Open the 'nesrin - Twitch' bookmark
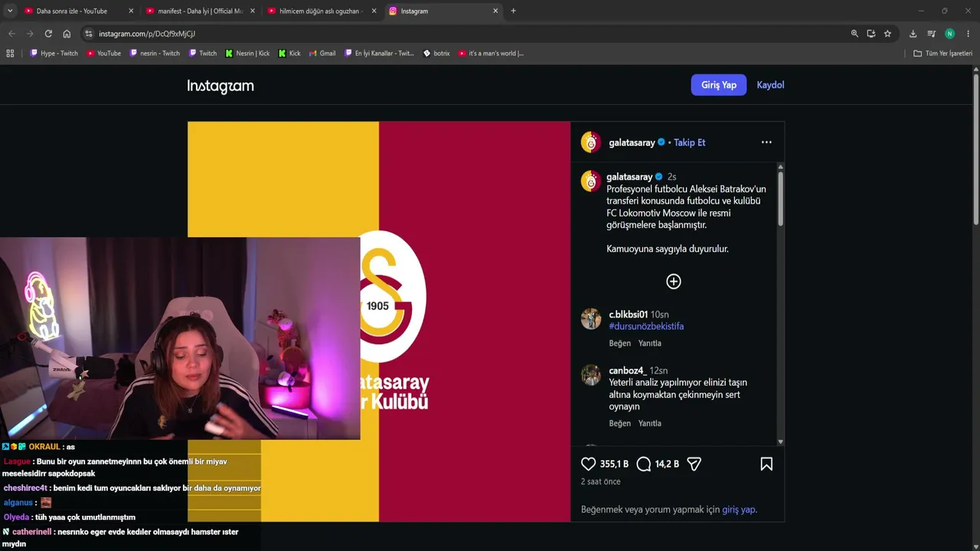 tap(155, 54)
